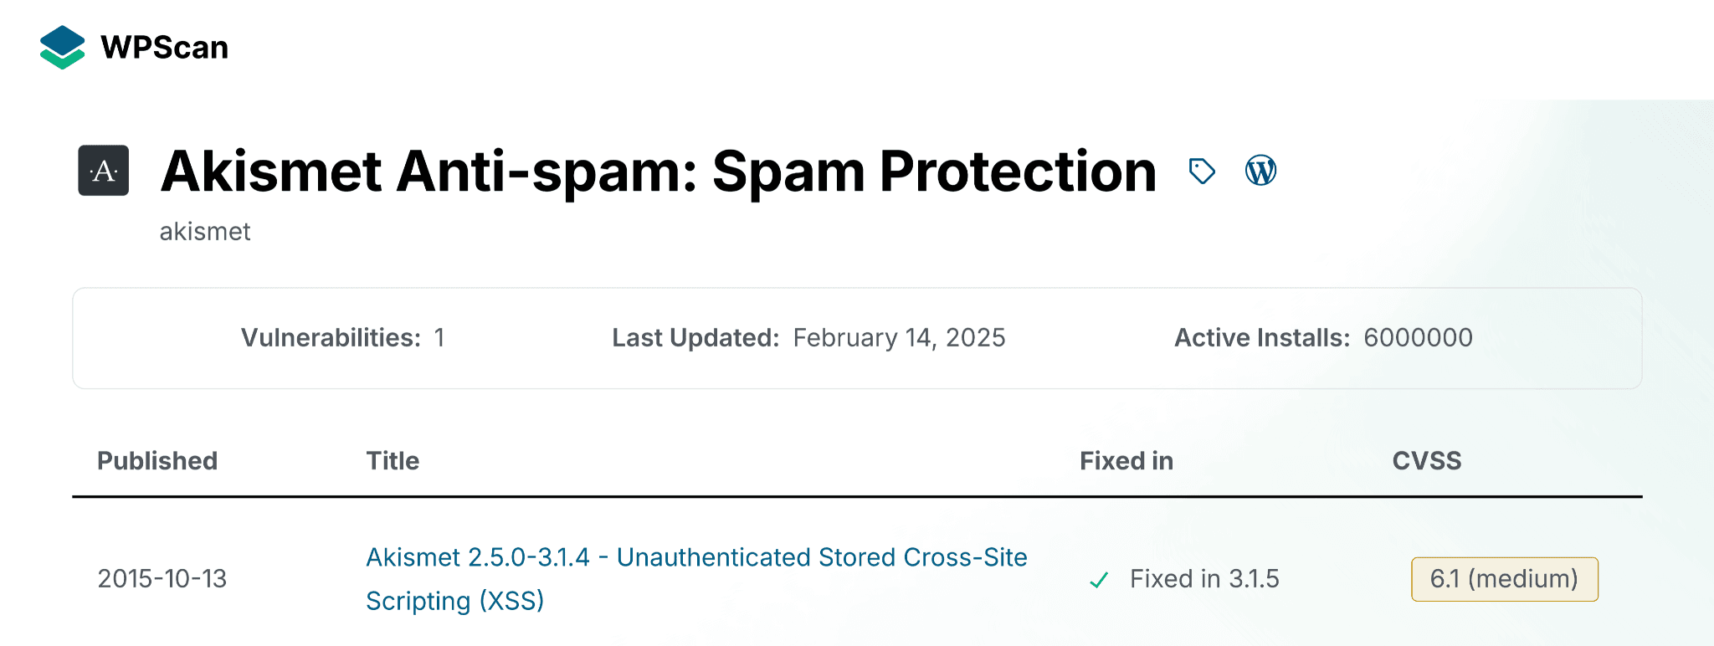Open the Akismet Stored Cross-Site Scripting vulnerability link
1714x646 pixels.
696,558
